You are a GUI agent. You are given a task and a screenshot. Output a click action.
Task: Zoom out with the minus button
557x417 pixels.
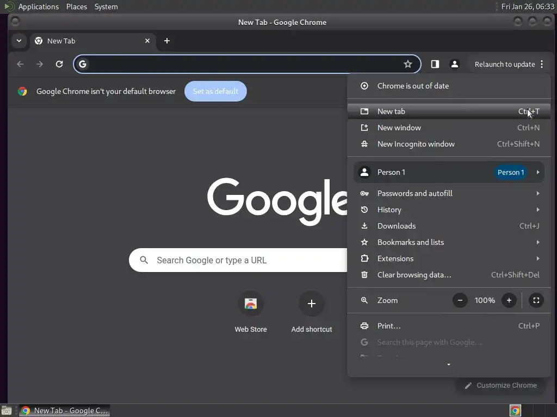click(460, 300)
